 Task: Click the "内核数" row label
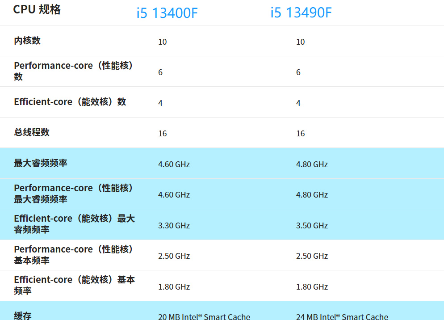[x=27, y=41]
